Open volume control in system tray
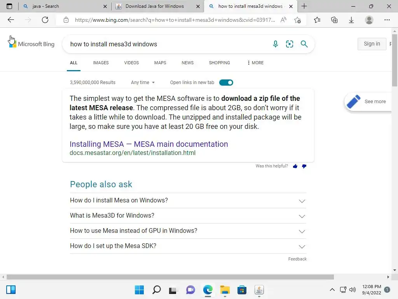This screenshot has height=299, width=398. click(x=352, y=290)
